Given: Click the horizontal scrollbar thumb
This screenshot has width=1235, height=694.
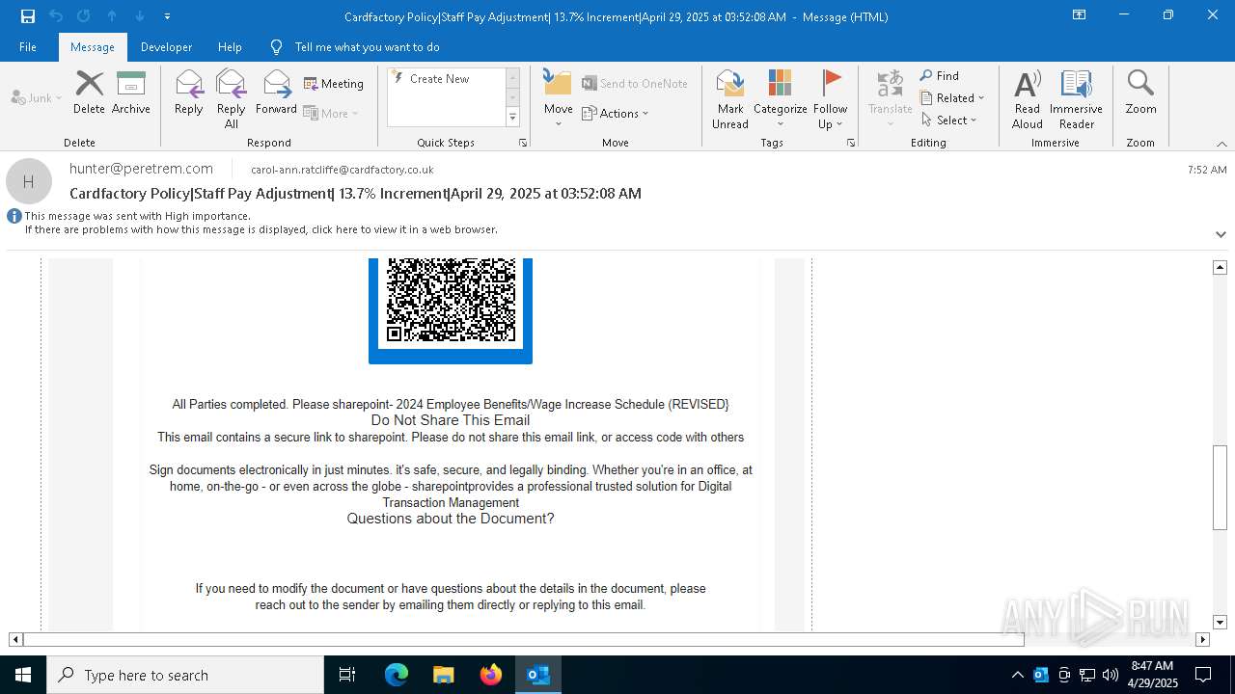Looking at the screenshot, I should [x=524, y=639].
